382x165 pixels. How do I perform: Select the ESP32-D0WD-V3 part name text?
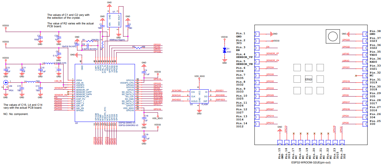coord(127,123)
